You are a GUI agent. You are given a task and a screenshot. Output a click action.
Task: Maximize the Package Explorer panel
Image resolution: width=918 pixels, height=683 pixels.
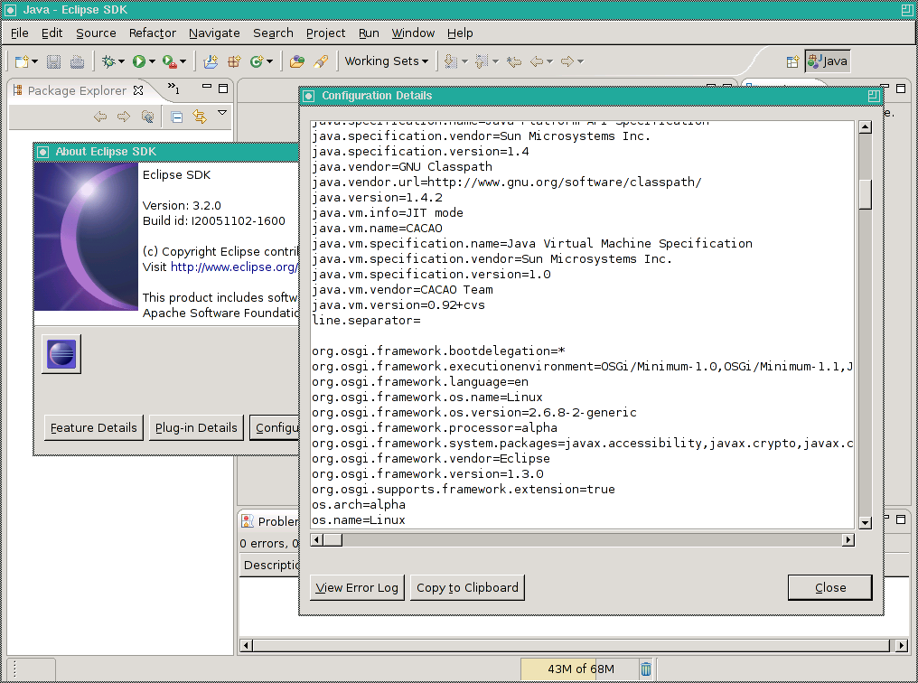(223, 89)
